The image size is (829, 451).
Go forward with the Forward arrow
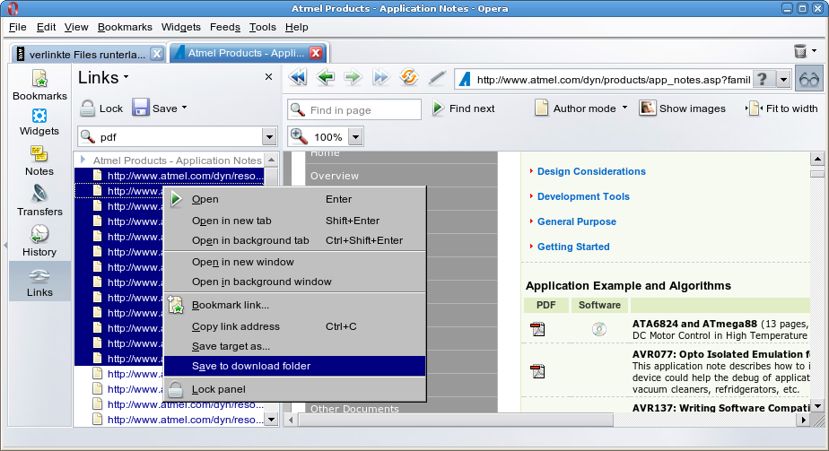353,78
